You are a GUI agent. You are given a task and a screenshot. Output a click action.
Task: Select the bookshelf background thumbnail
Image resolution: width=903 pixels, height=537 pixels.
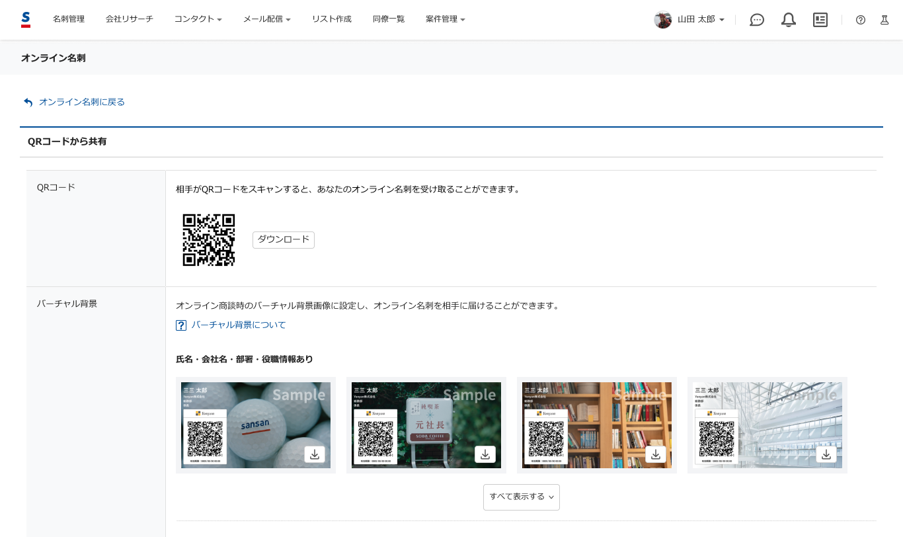click(597, 425)
